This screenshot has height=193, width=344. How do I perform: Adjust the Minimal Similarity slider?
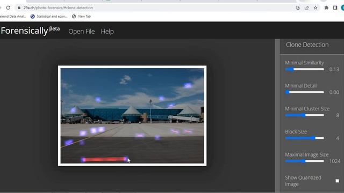(x=305, y=69)
